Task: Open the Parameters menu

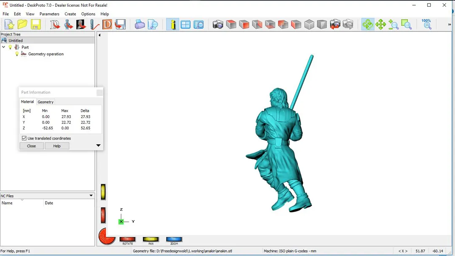Action: pyautogui.click(x=49, y=14)
